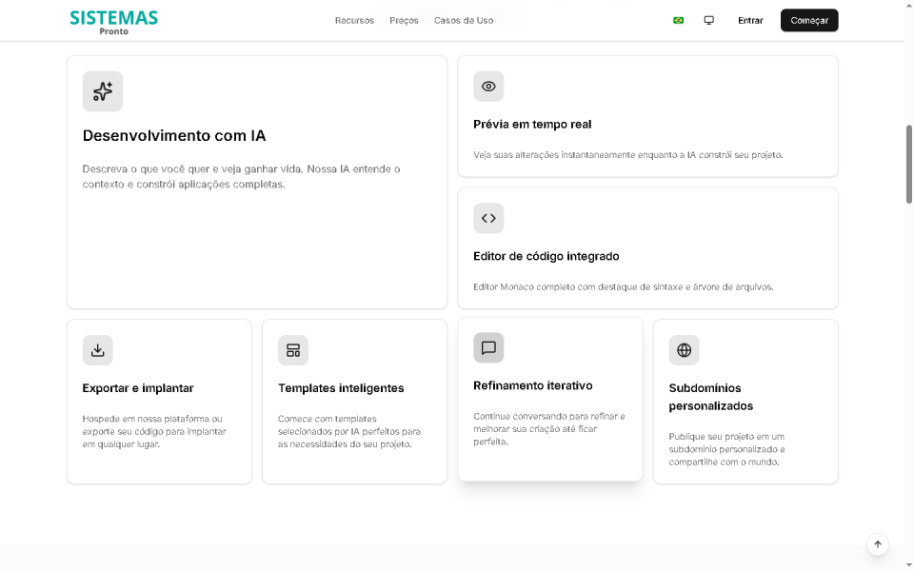Click the download export icon
Image resolution: width=914 pixels, height=571 pixels.
[x=97, y=350]
